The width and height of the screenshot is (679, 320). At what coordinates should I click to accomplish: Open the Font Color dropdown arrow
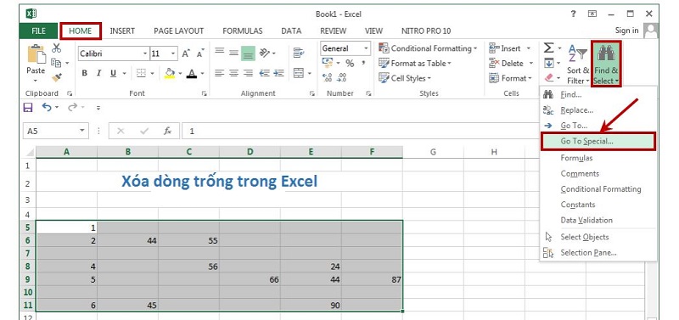[202, 74]
